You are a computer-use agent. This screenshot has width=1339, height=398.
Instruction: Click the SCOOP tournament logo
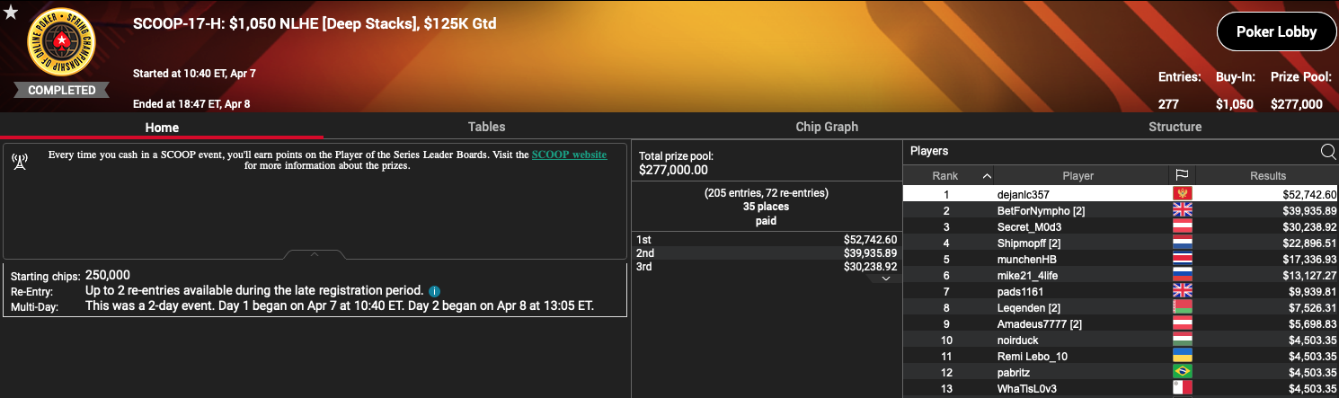tap(62, 43)
